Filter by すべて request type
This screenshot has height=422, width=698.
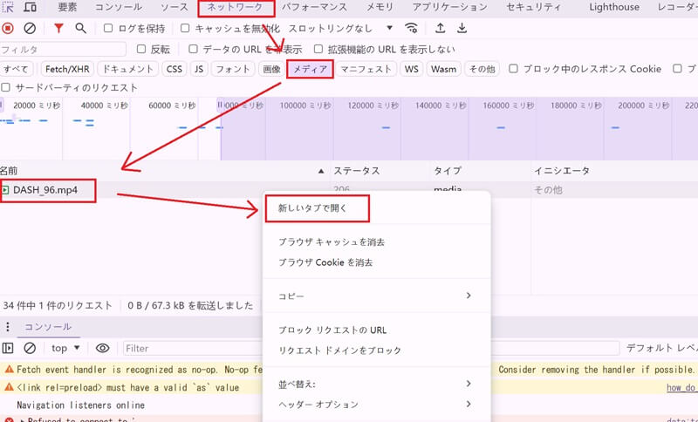[16, 69]
